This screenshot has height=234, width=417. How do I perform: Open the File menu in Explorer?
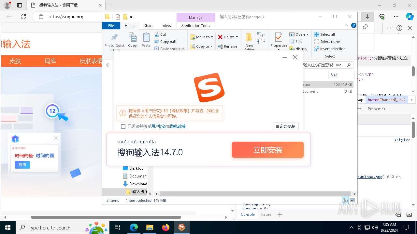point(111,26)
